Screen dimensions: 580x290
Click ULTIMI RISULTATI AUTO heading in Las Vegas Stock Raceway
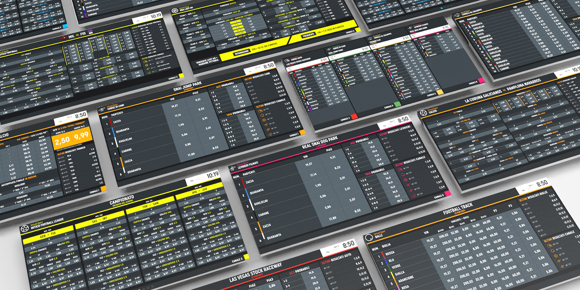336,259
